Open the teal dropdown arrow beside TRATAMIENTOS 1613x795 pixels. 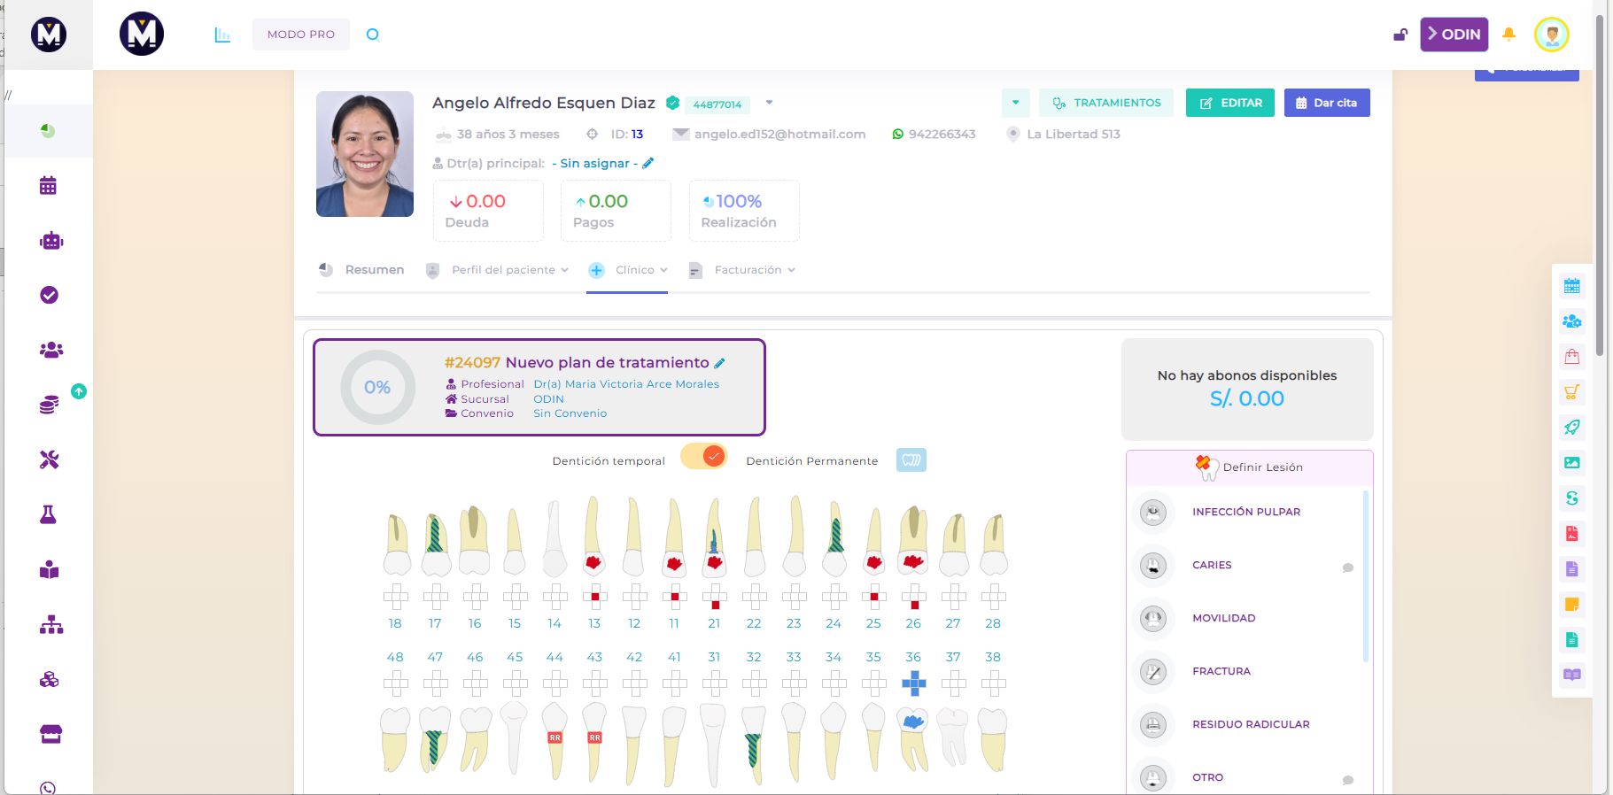click(x=1016, y=103)
